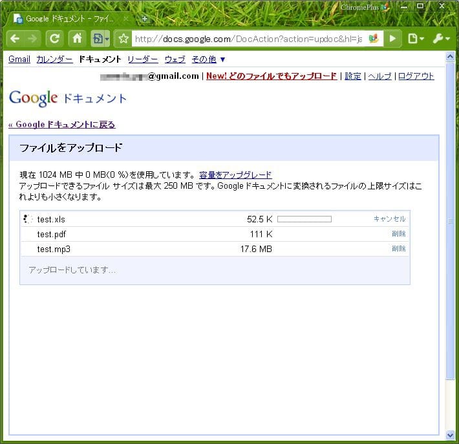Open the ウェブ link

pyautogui.click(x=175, y=59)
